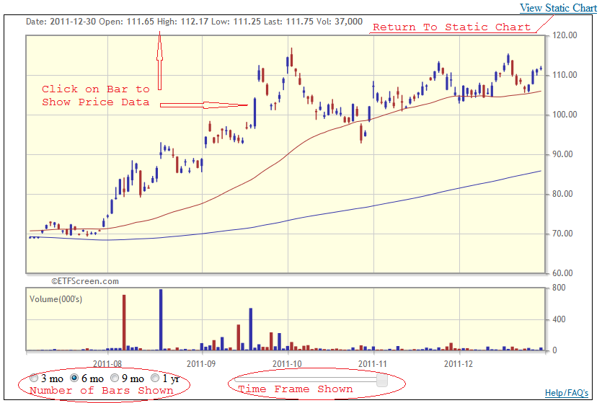Screen dimensions: 602x403
Task: Select the 1 yr radio button
Action: pyautogui.click(x=155, y=378)
